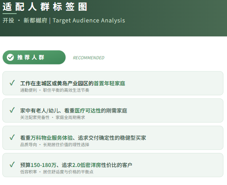The width and height of the screenshot is (227, 185).
Task: Click subtext 通勤便利 · 职住平衡的高效生活节奏
Action: click(x=55, y=90)
